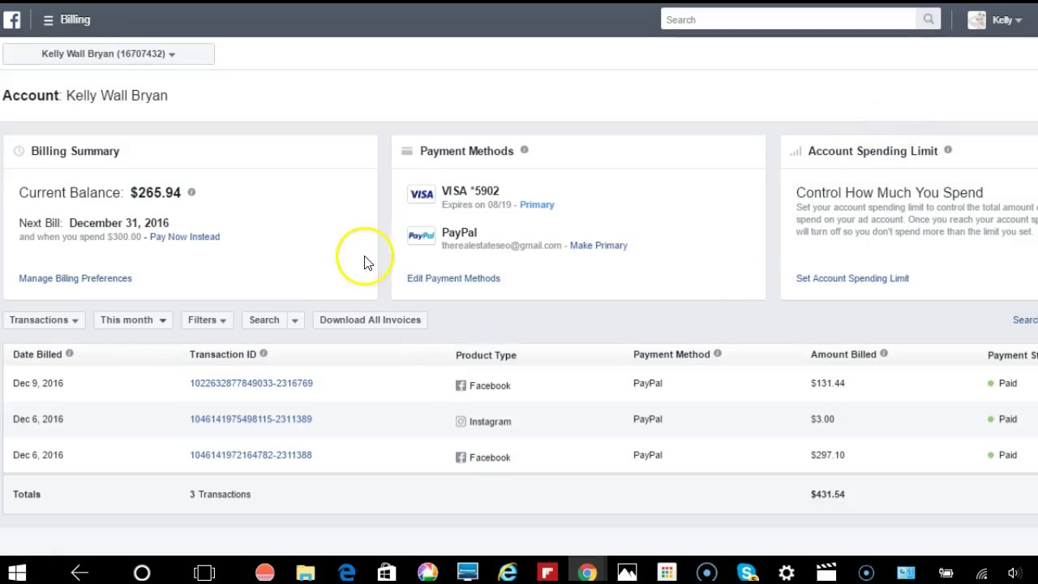Image resolution: width=1038 pixels, height=584 pixels.
Task: Click the Facebook icon in the $297.10 row
Action: [461, 457]
